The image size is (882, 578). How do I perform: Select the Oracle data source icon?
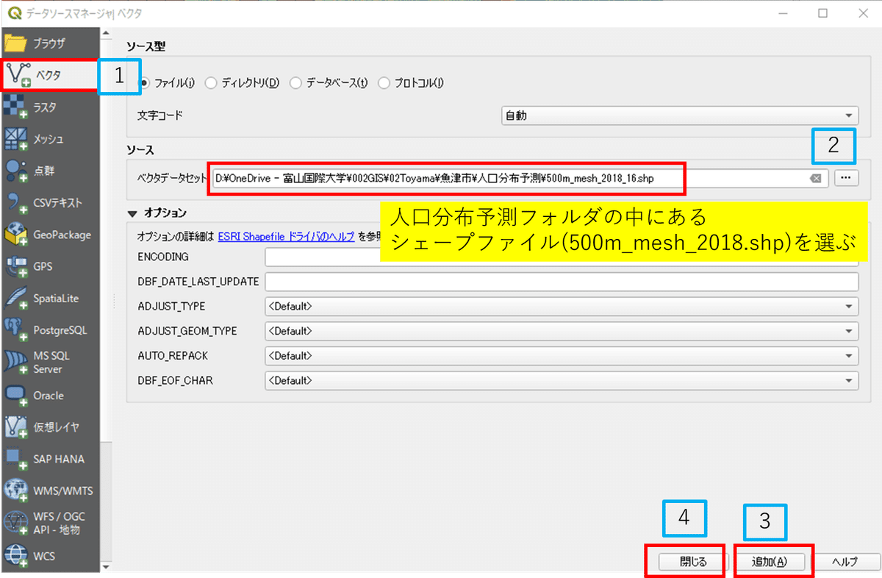(x=49, y=395)
